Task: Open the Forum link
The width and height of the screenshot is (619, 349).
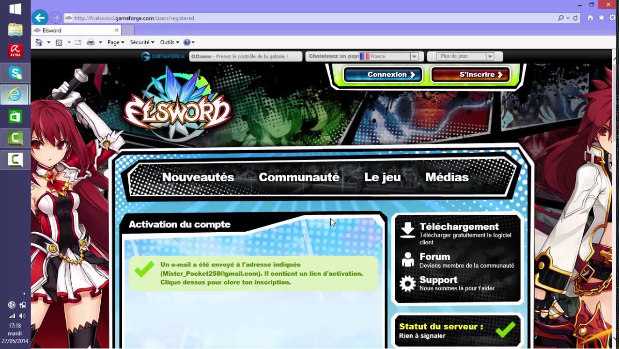Action: [x=434, y=256]
